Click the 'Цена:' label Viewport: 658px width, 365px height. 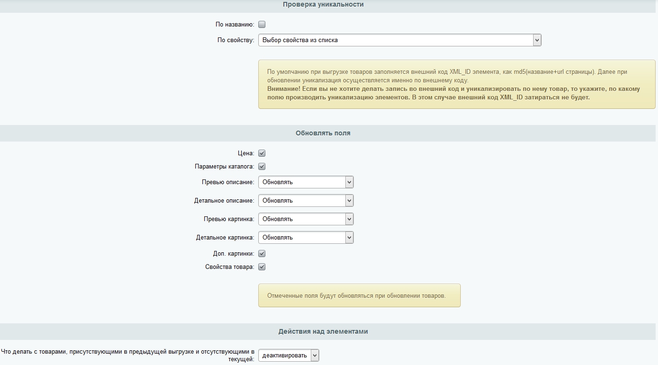point(246,153)
